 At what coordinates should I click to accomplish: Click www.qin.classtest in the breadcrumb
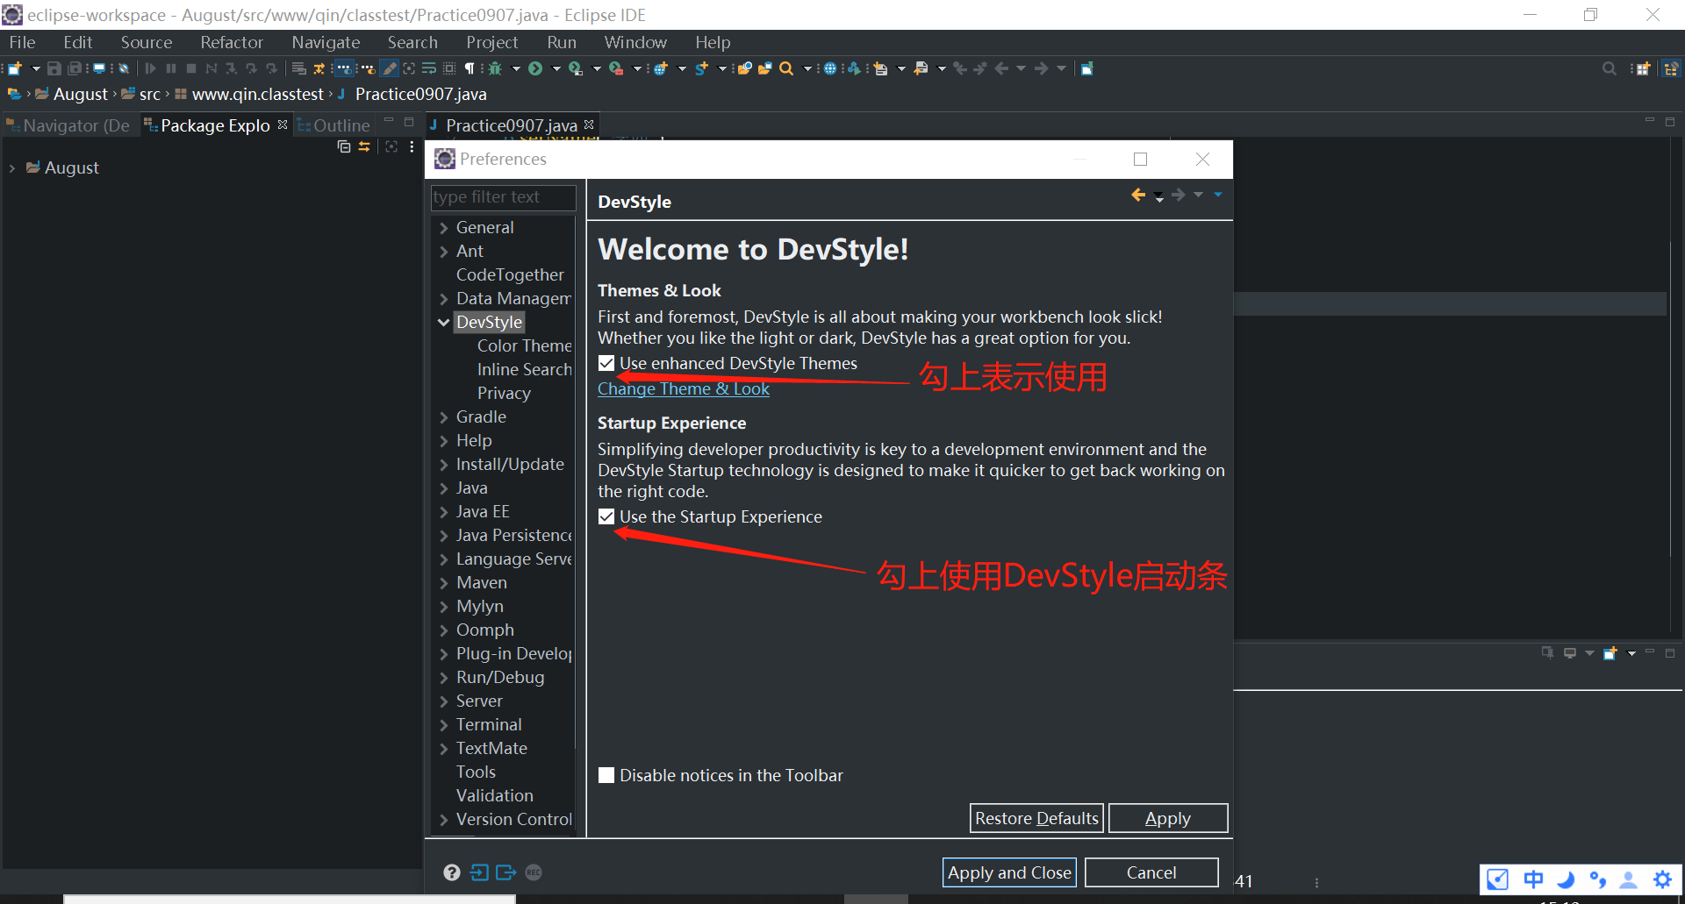[258, 94]
